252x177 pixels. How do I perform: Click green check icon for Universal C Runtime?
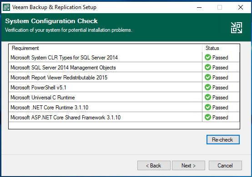[x=208, y=97]
